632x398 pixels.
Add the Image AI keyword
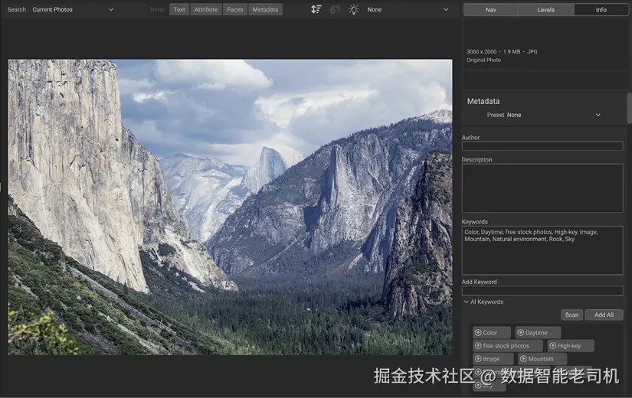coord(493,359)
